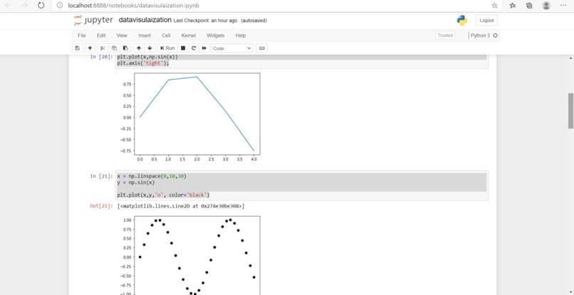Click the notebook vertical scrollbar thumb

click(x=570, y=111)
